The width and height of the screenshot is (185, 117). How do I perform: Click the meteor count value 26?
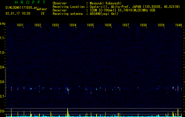coord(43,13)
